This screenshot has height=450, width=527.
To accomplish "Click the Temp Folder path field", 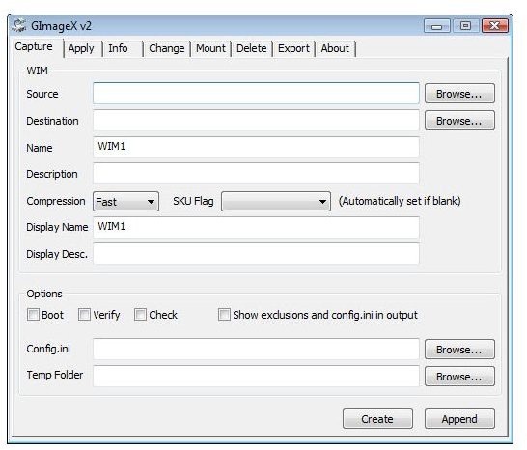I will click(256, 376).
